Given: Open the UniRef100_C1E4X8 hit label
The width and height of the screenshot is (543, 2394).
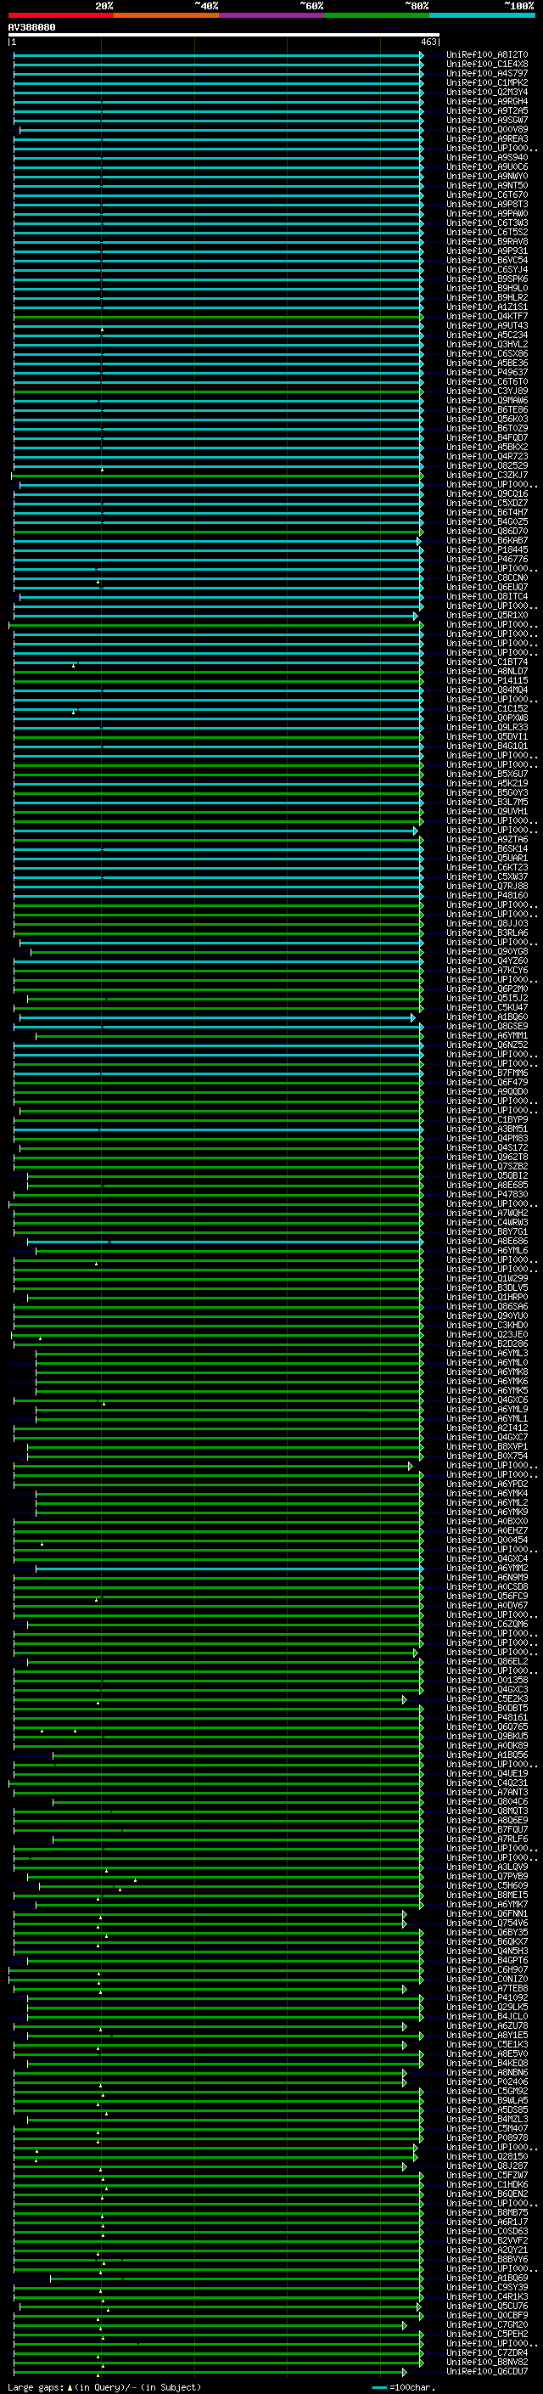Looking at the screenshot, I should point(486,65).
